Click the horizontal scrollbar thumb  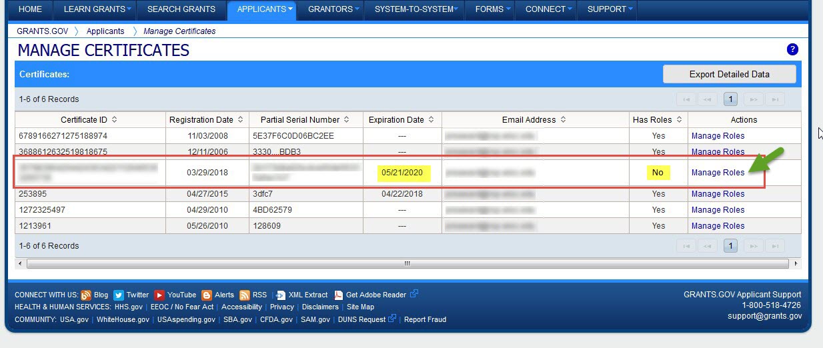(407, 264)
